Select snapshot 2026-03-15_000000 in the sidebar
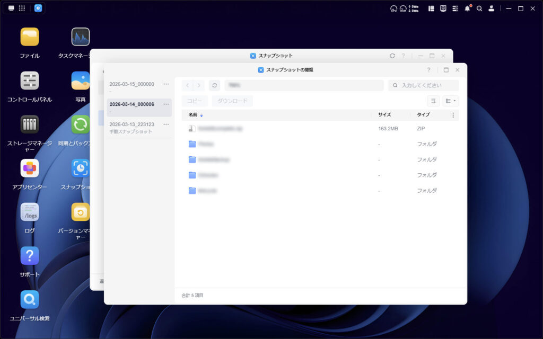The height and width of the screenshot is (339, 543). 133,84
